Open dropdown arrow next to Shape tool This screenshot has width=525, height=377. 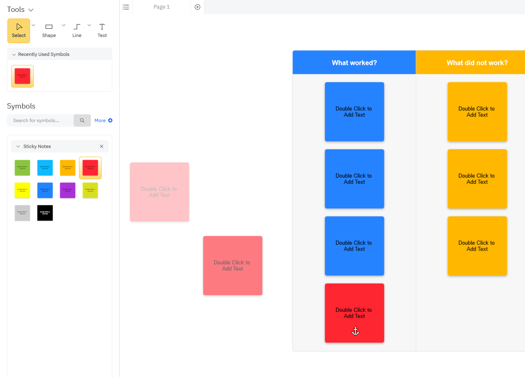64,25
